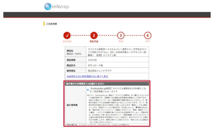Click the bonus selection header bar
The height and width of the screenshot is (128, 216).
(x=107, y=84)
